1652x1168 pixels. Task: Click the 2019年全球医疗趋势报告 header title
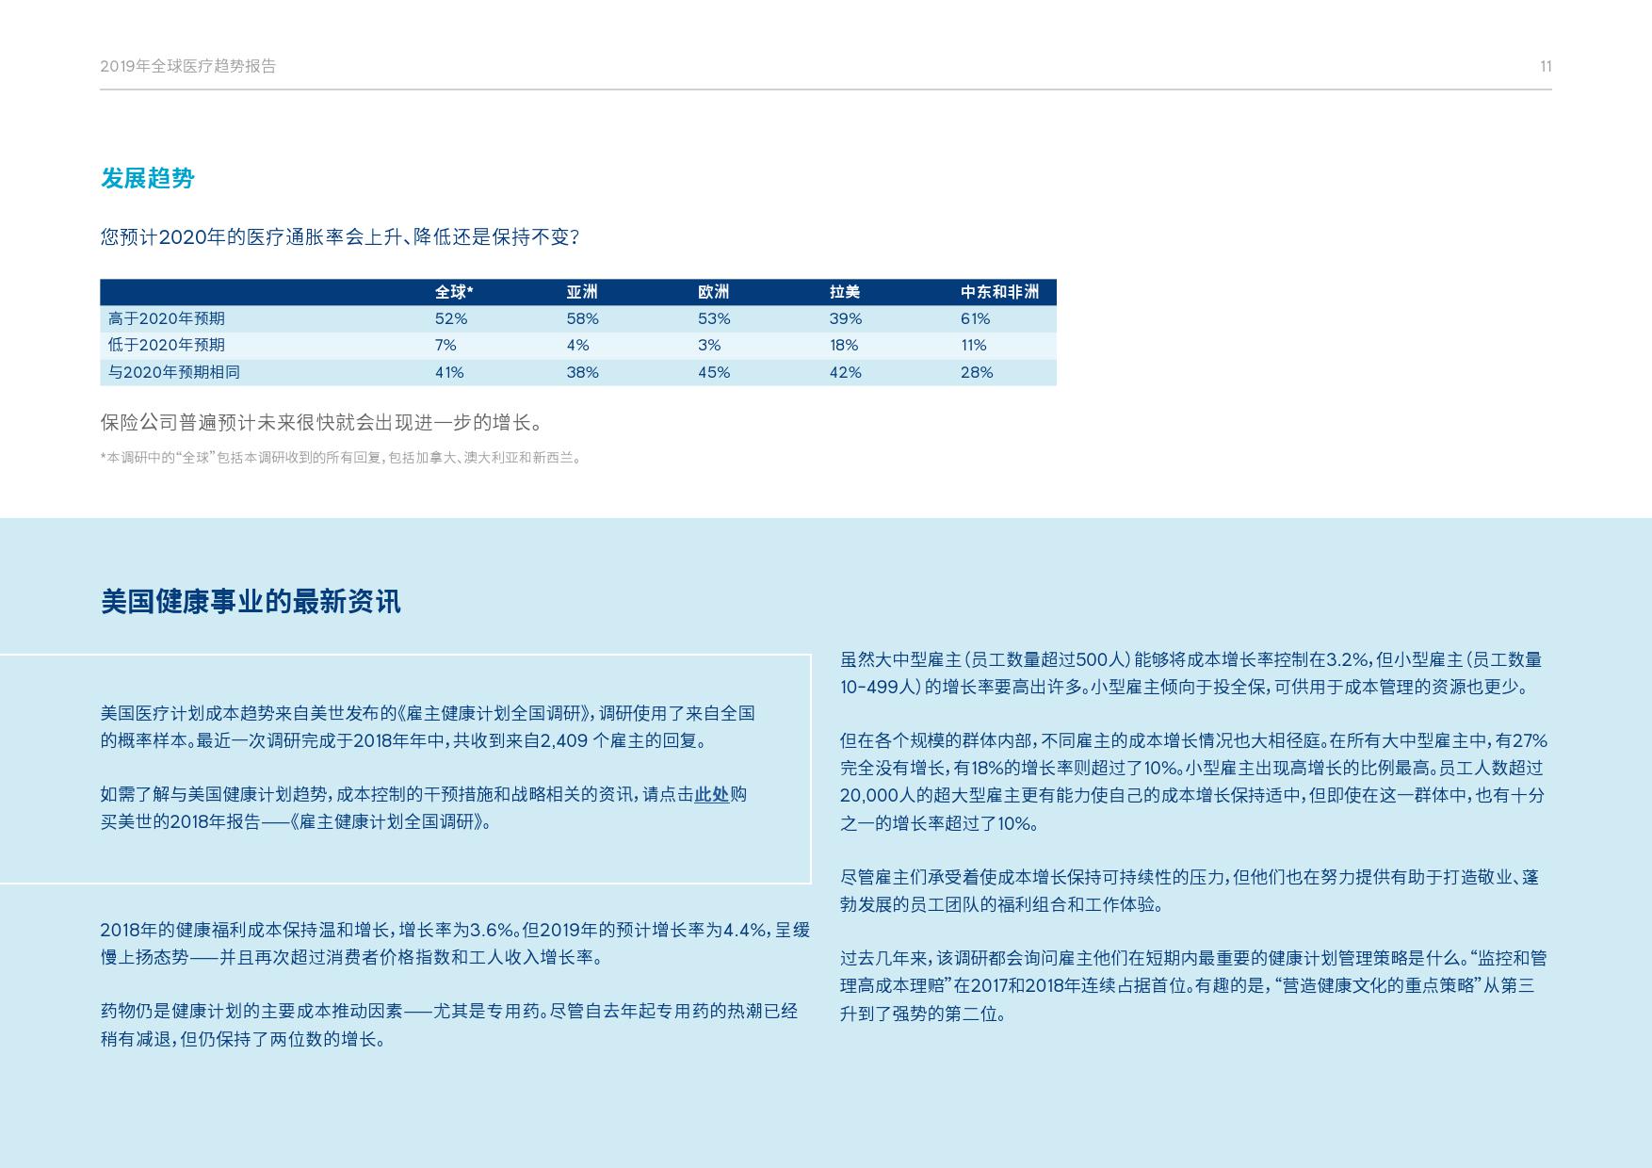point(188,66)
